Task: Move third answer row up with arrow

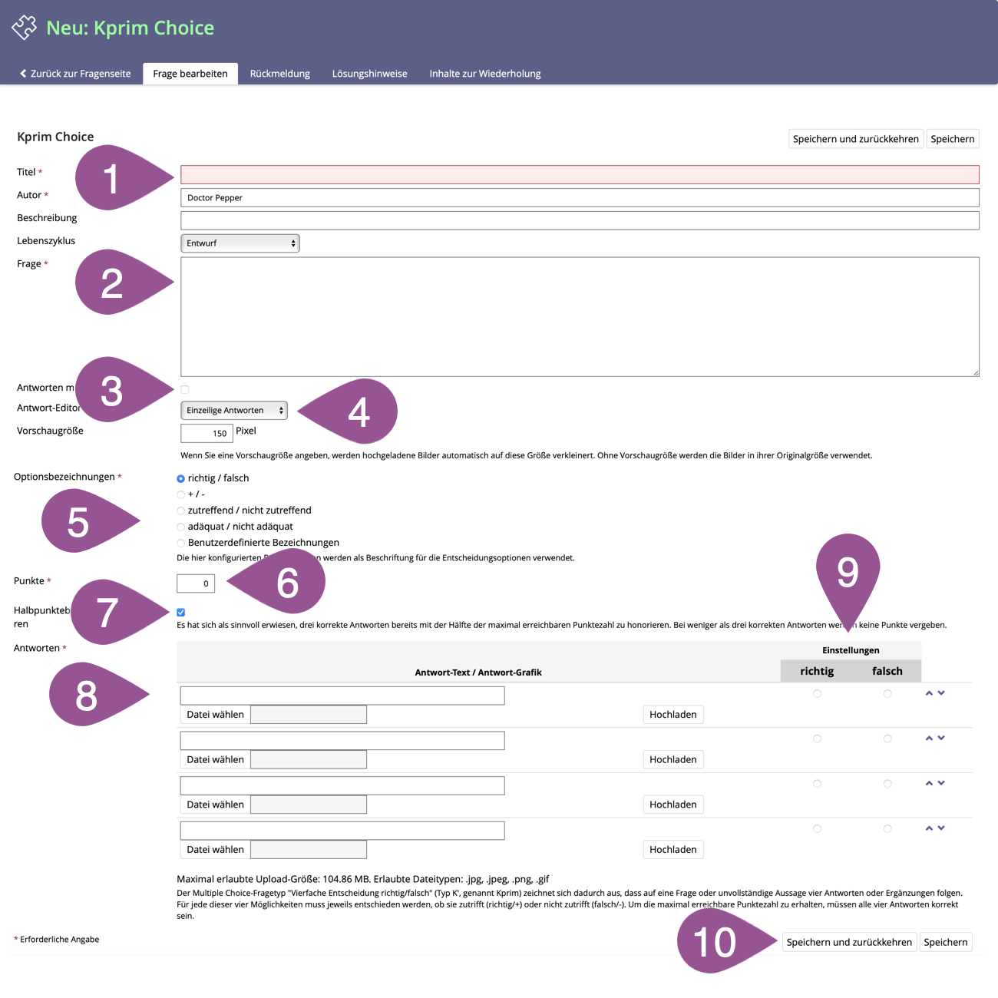Action: click(929, 784)
